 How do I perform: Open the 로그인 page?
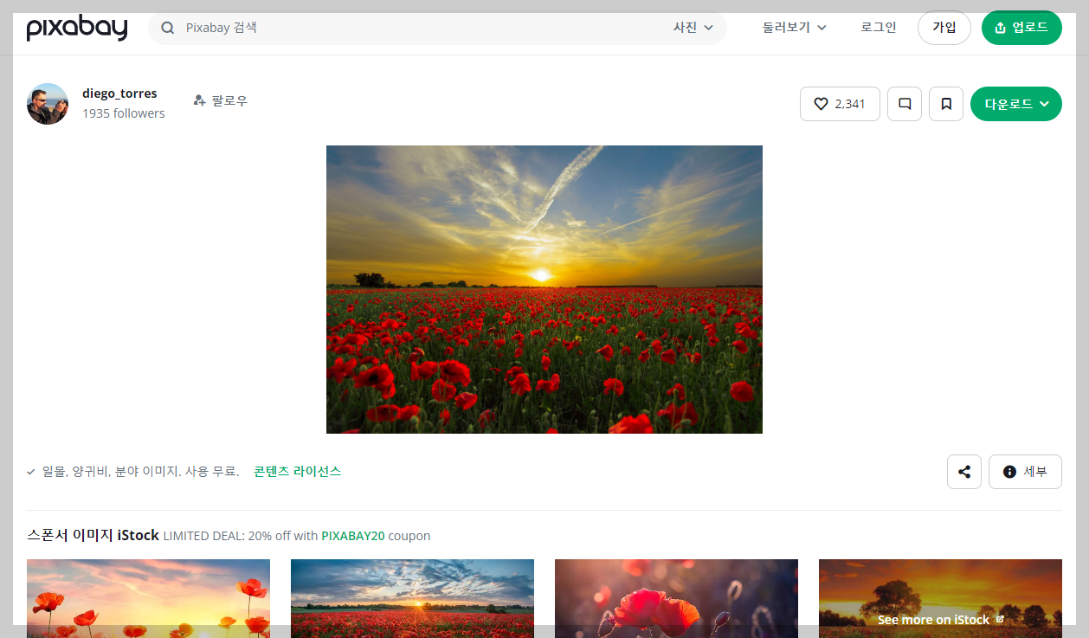coord(879,28)
